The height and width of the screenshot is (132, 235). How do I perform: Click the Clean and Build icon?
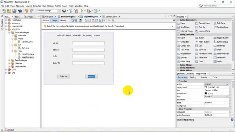[x=76, y=11]
